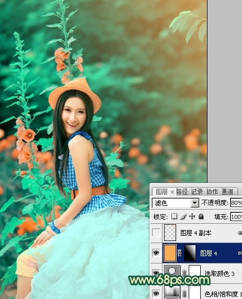
Task: Hide the 图层 4 layer
Action: (x=156, y=253)
